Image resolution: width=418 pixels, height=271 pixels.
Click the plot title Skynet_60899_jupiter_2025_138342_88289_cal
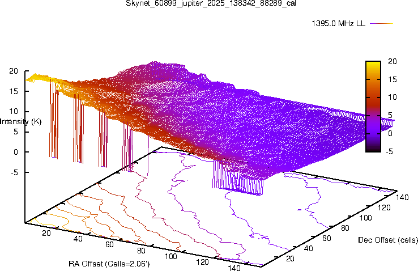point(211,3)
